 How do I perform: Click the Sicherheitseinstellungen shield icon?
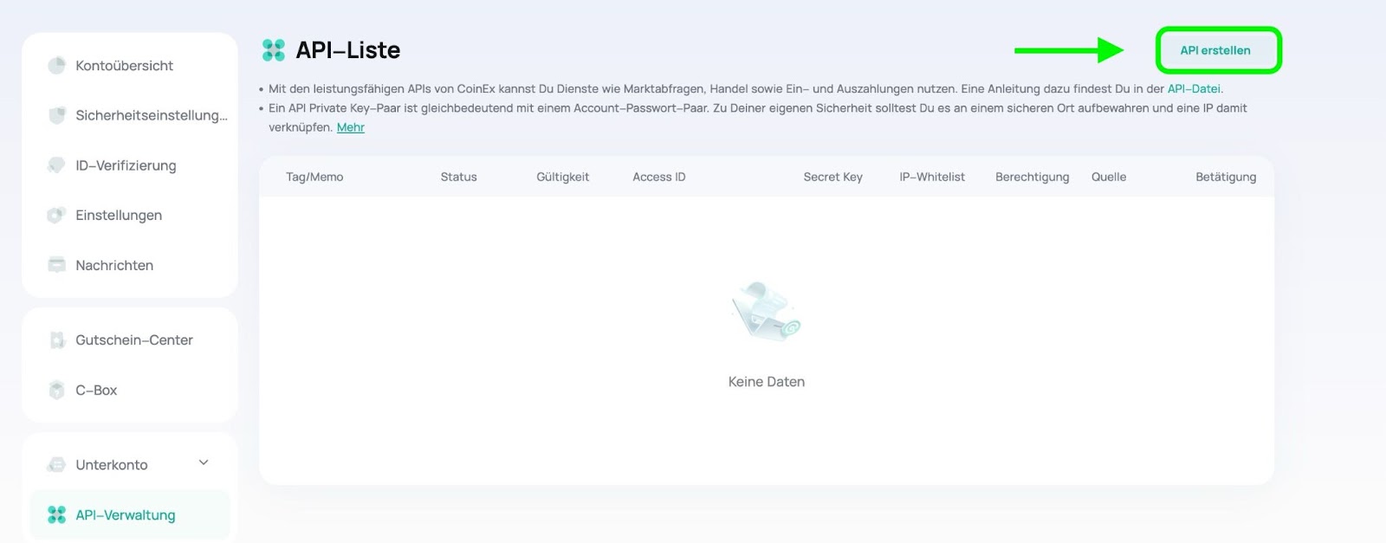[56, 115]
